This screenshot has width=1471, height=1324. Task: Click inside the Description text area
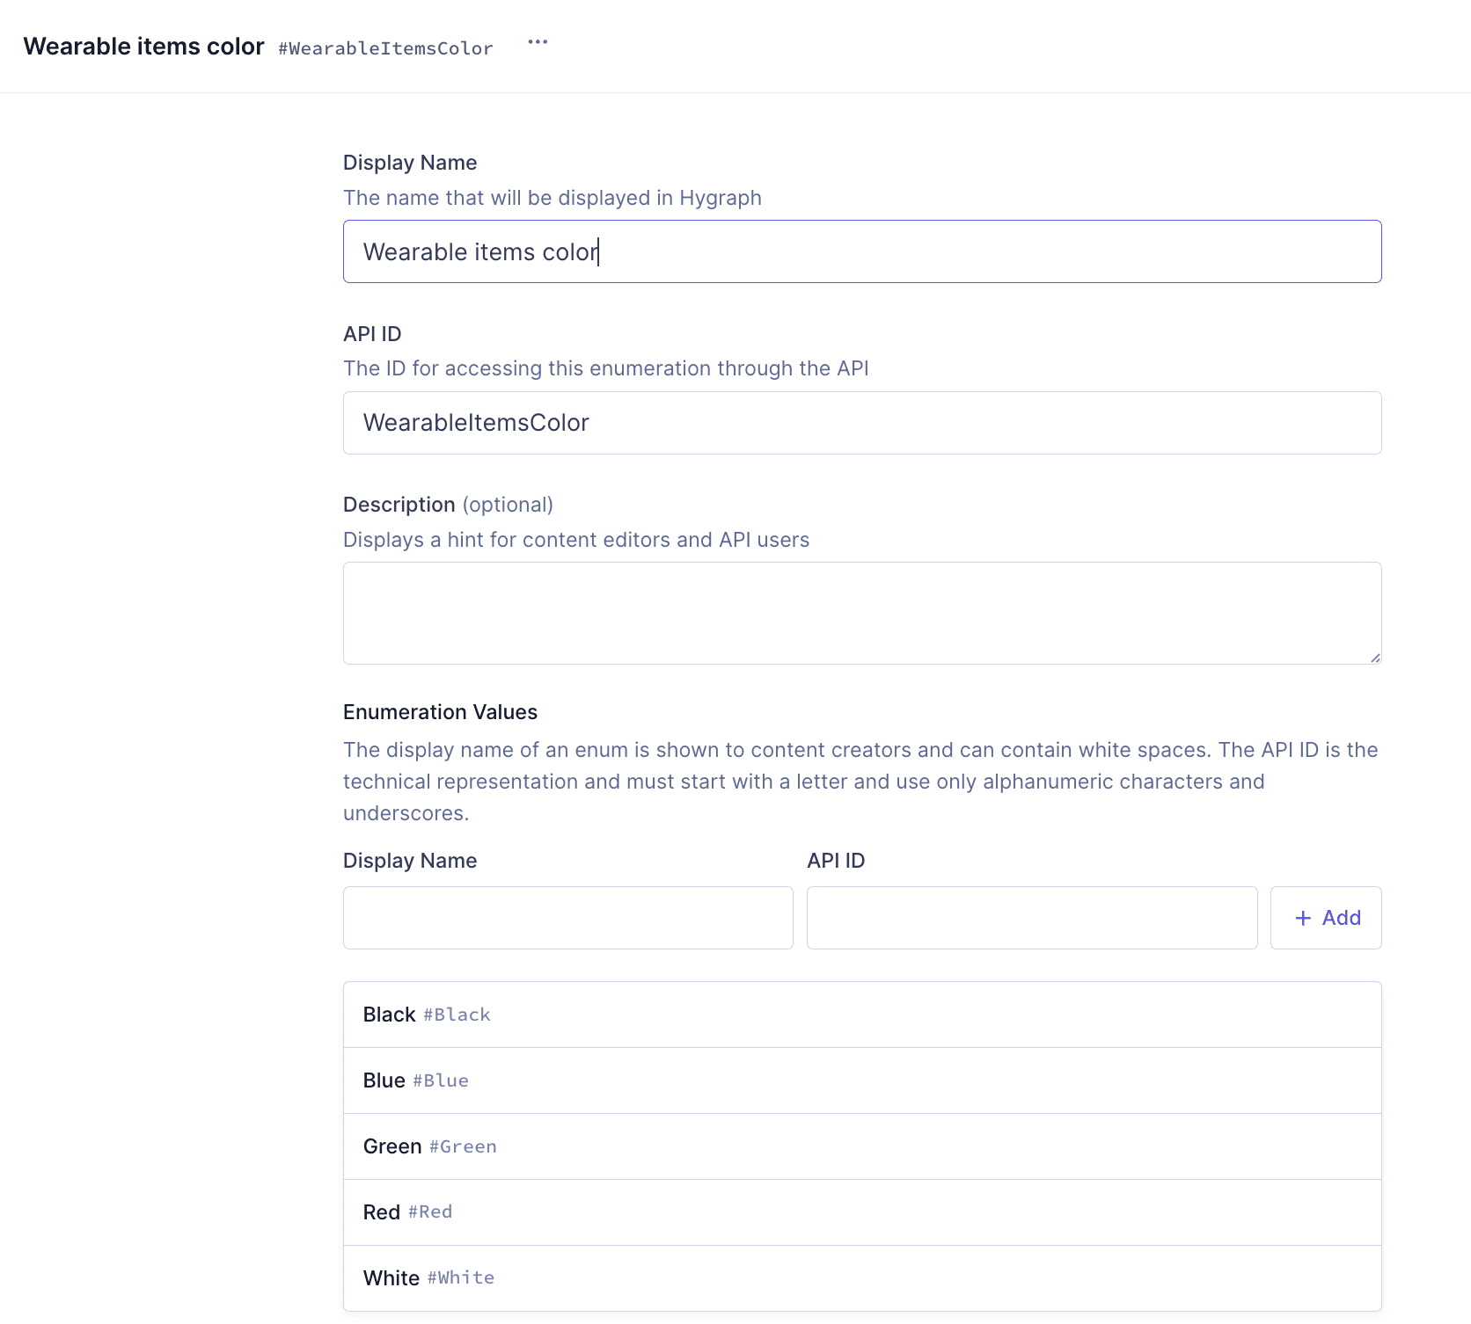(x=861, y=613)
